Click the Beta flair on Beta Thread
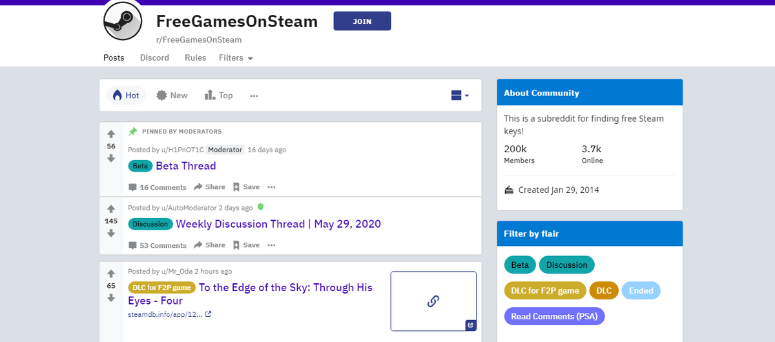Screen dimensions: 775x342 pos(140,166)
